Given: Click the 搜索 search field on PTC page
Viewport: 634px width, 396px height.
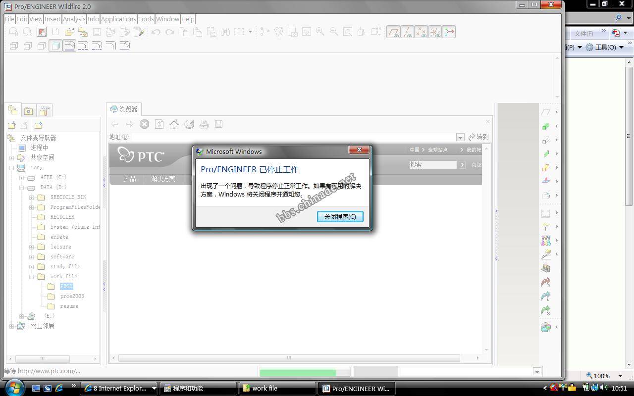Looking at the screenshot, I should click(x=433, y=164).
